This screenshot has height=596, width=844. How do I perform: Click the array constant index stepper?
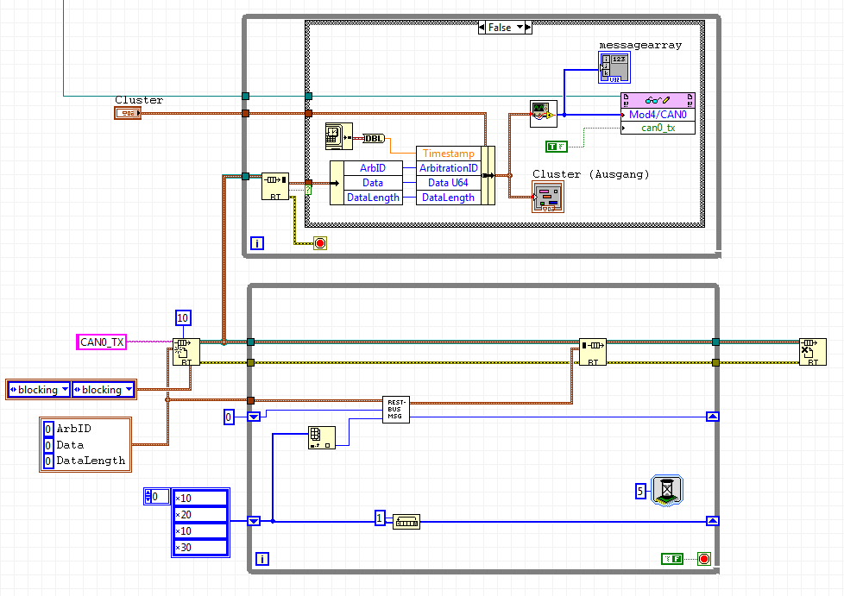[148, 497]
